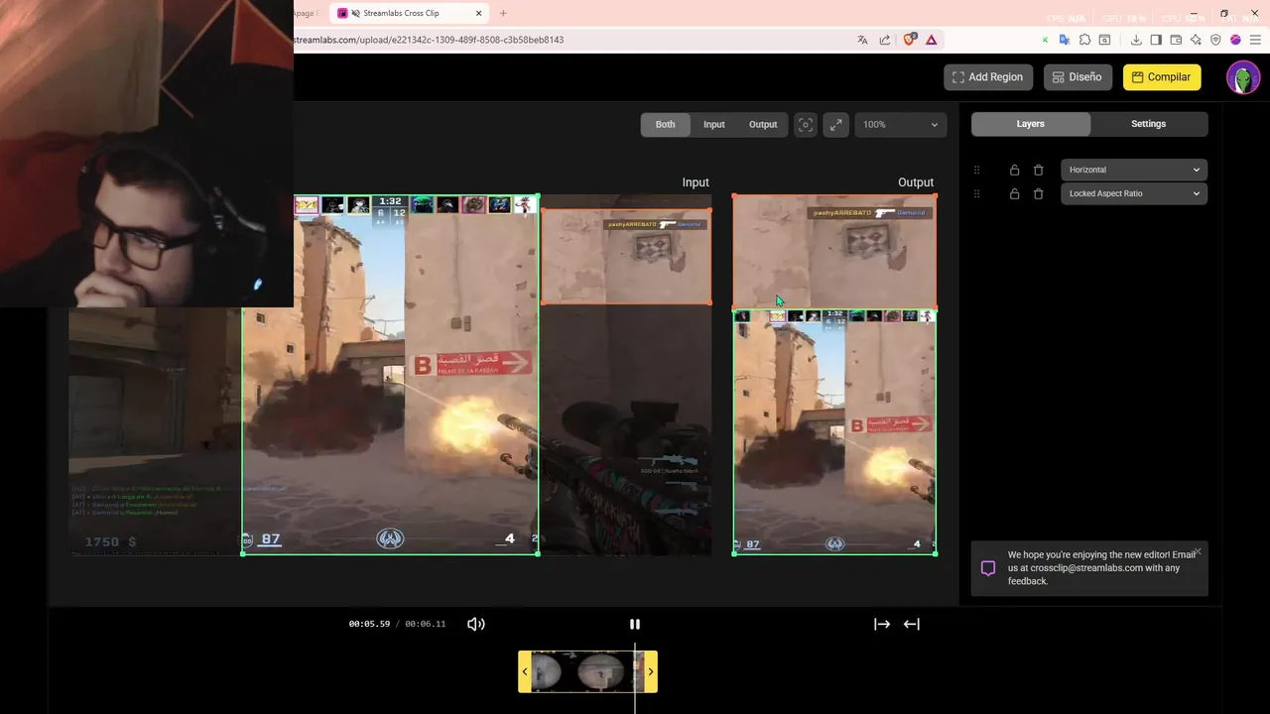Open the Leo AI sparkle icon

pyautogui.click(x=1196, y=40)
